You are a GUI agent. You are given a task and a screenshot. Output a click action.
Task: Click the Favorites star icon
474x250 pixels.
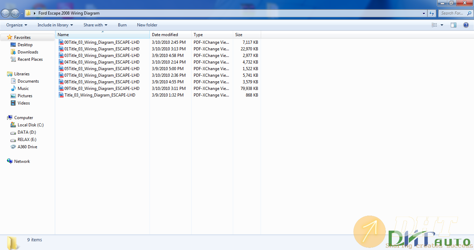(x=10, y=37)
